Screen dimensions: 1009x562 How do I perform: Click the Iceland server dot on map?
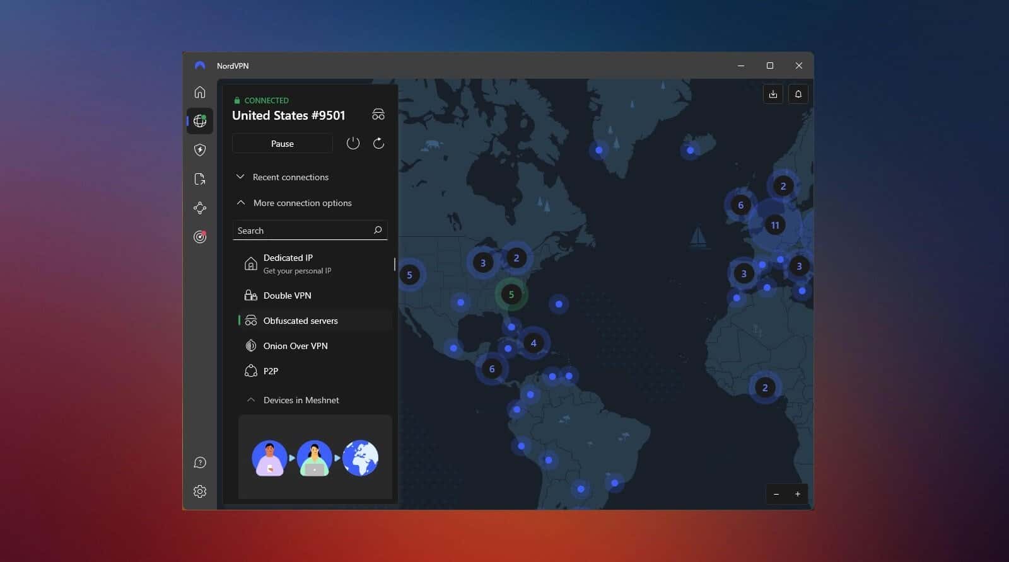(691, 150)
